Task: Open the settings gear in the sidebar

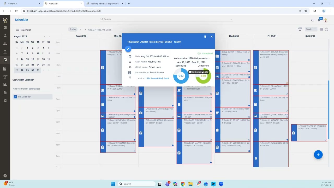Action: [5, 101]
